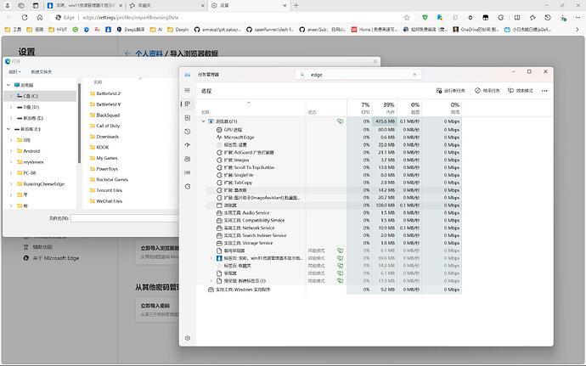
Task: Open App history in Task Manager sidebar
Action: coord(187,131)
